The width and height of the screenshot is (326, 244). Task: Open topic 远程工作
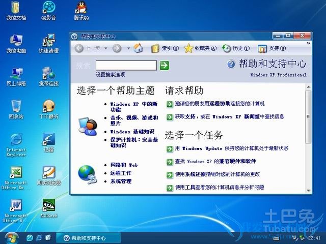(x=121, y=173)
